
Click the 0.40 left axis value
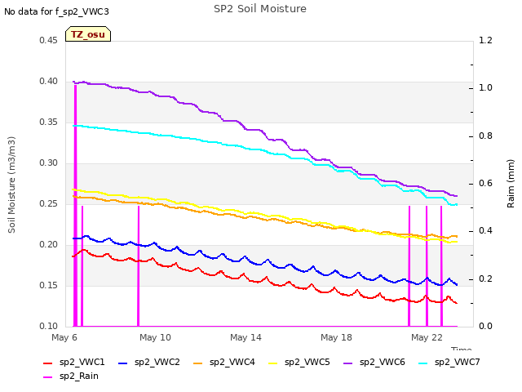(49, 82)
